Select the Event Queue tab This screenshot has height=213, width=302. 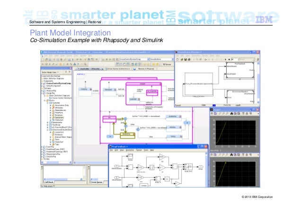(97, 182)
